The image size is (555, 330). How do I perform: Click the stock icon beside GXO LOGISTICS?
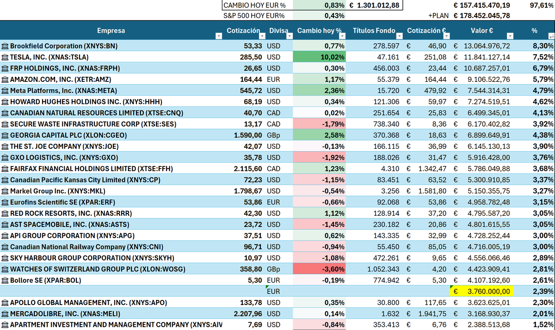5,158
